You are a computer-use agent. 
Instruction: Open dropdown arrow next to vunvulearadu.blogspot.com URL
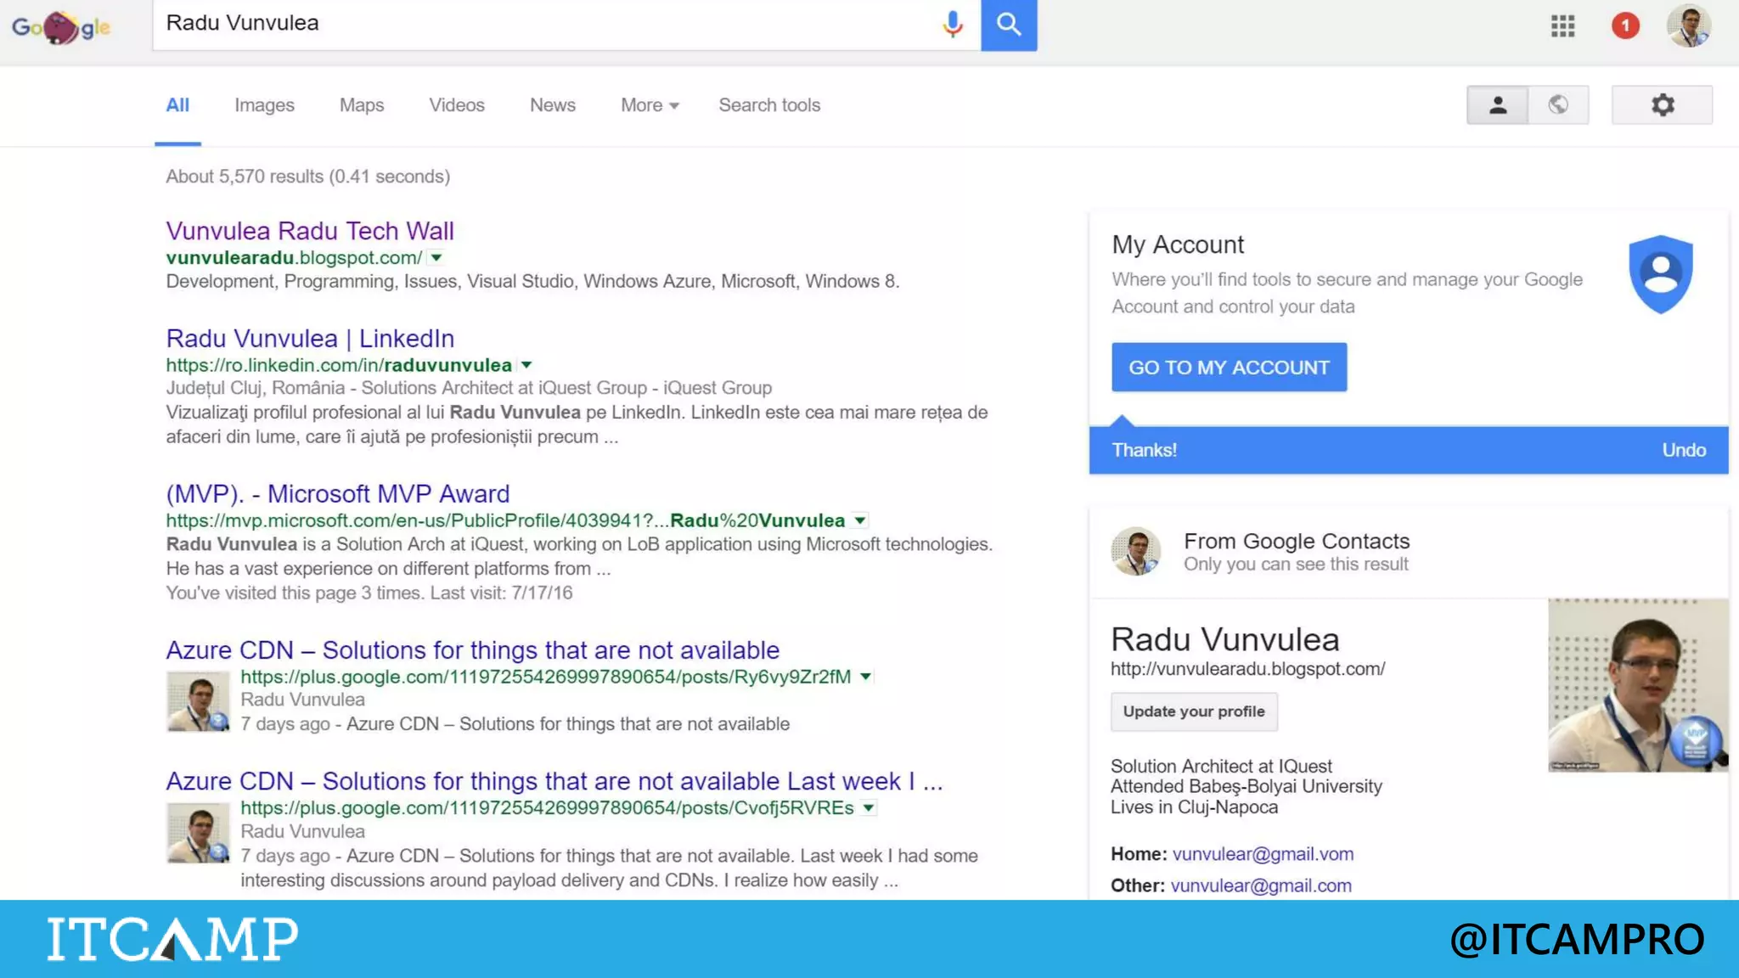(436, 257)
